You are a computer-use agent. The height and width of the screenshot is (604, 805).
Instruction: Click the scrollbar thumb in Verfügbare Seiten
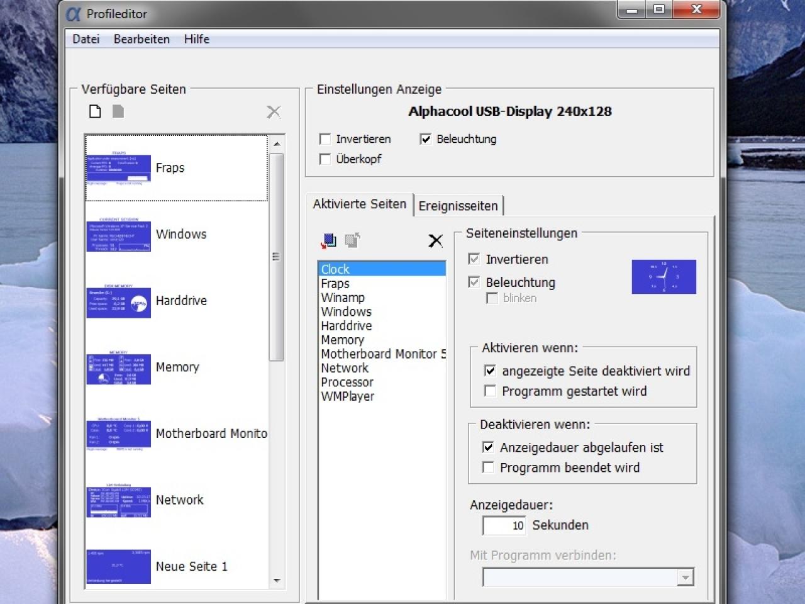(x=276, y=257)
